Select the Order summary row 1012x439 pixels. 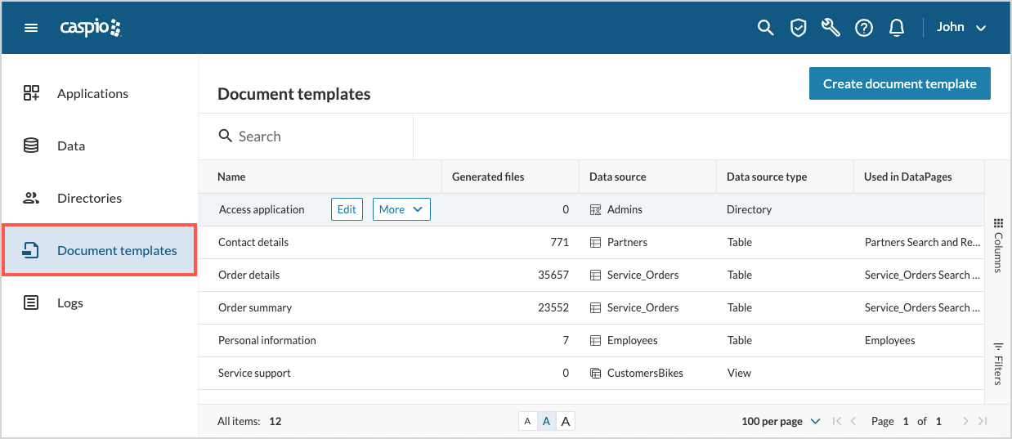592,307
